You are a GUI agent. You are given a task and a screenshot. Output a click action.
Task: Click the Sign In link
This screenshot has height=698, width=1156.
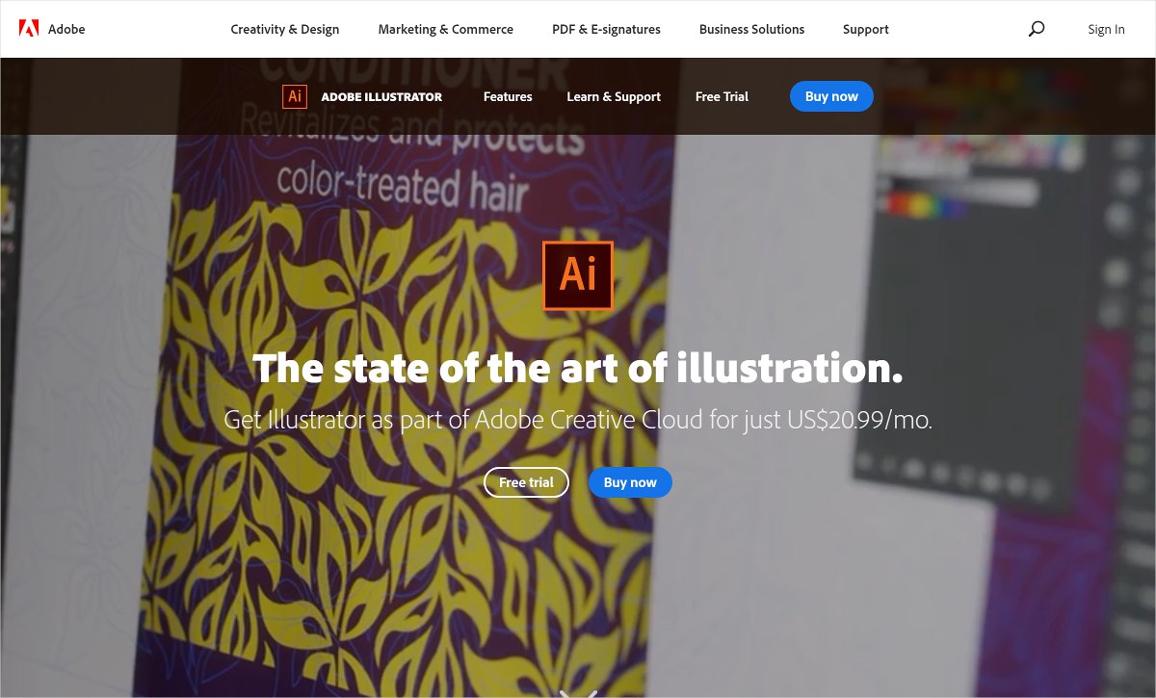1106,29
